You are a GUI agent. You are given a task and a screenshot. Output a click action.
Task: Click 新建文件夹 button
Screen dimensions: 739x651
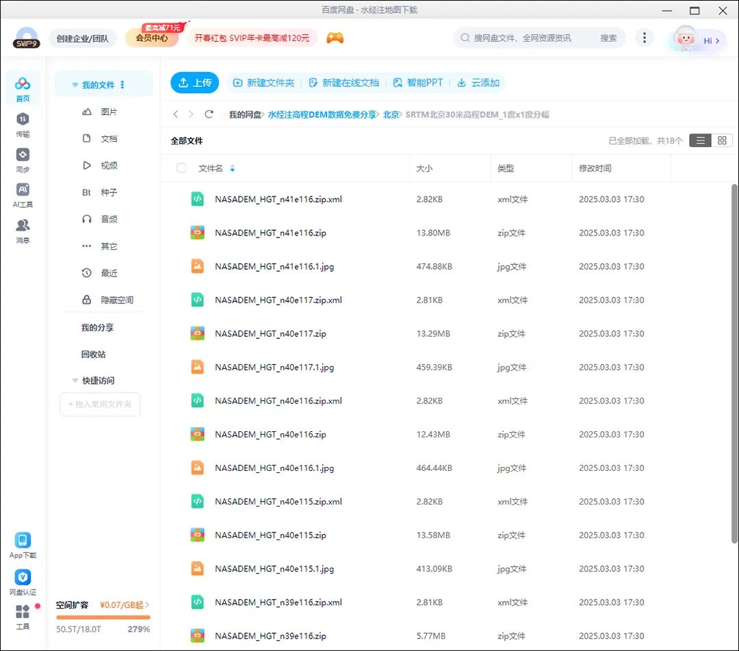[264, 83]
